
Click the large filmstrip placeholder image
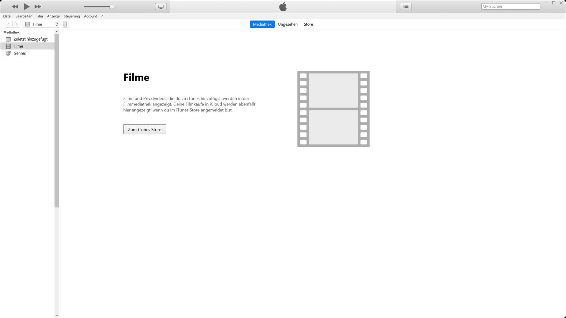pos(333,109)
